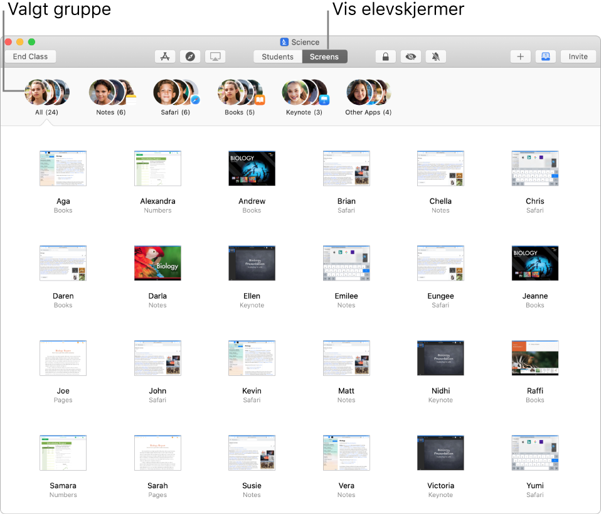Click the Lock devices padlock icon

(x=386, y=56)
